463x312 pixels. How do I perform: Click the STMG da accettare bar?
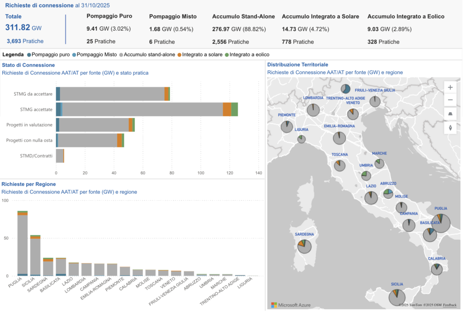112,94
